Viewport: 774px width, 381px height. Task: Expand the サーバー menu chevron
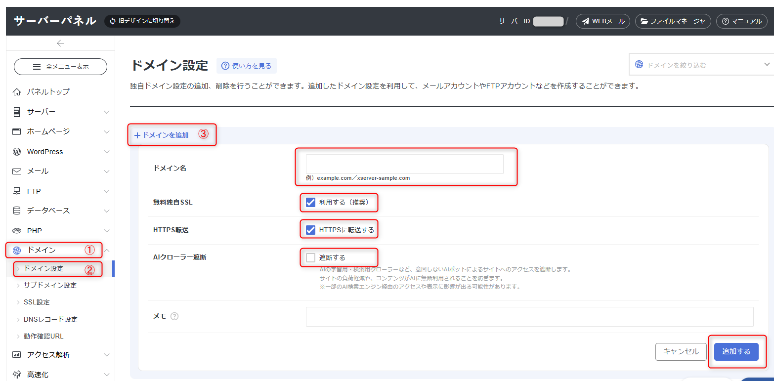coord(107,112)
